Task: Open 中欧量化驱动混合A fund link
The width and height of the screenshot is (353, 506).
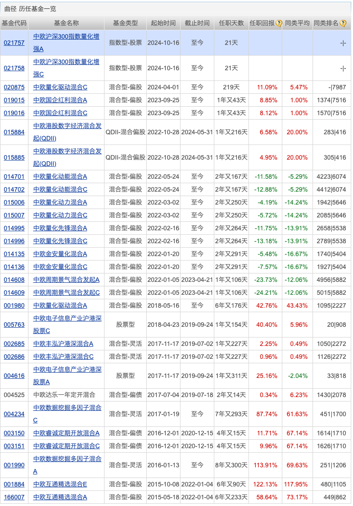Action: coord(60,305)
